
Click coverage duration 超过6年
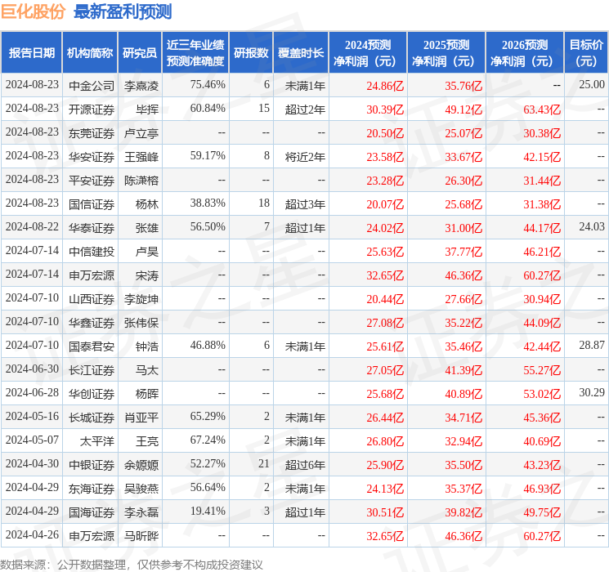305,465
